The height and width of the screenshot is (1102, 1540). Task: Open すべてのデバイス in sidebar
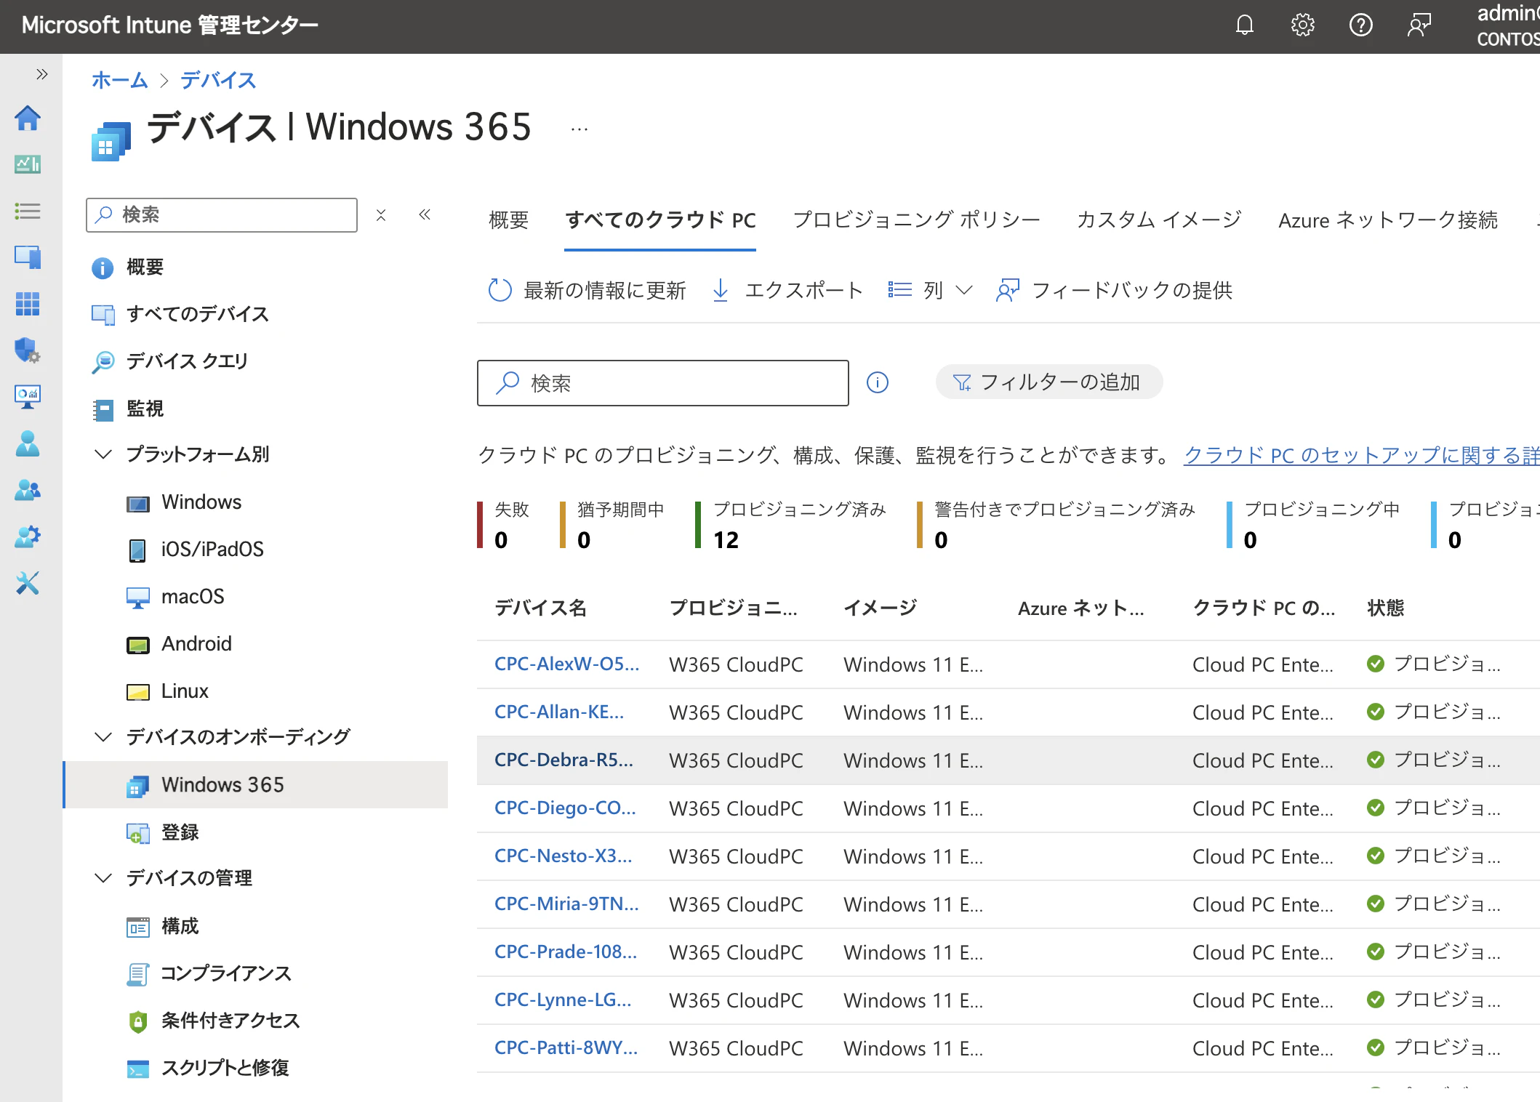pyautogui.click(x=197, y=314)
